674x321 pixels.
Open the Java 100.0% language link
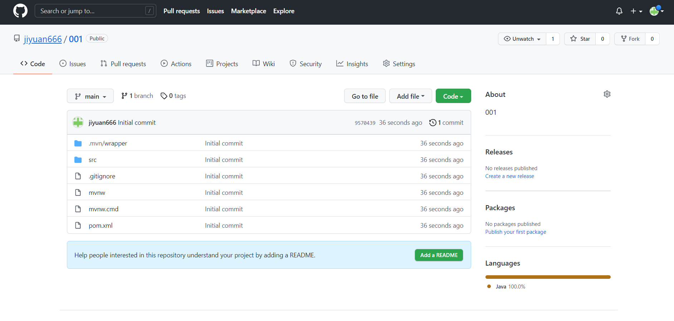pos(507,287)
